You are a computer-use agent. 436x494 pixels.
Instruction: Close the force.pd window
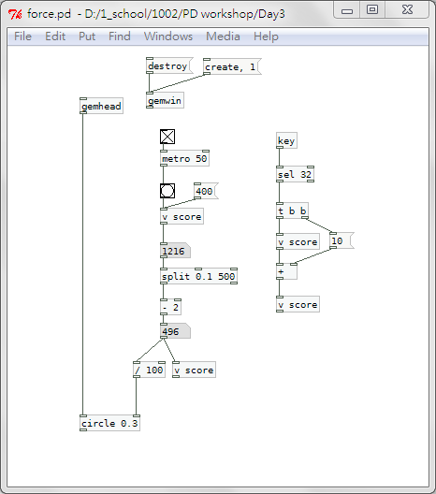pos(407,9)
